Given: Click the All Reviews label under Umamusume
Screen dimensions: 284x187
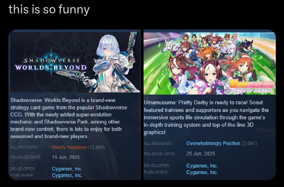Looking at the screenshot, I should [158, 144].
